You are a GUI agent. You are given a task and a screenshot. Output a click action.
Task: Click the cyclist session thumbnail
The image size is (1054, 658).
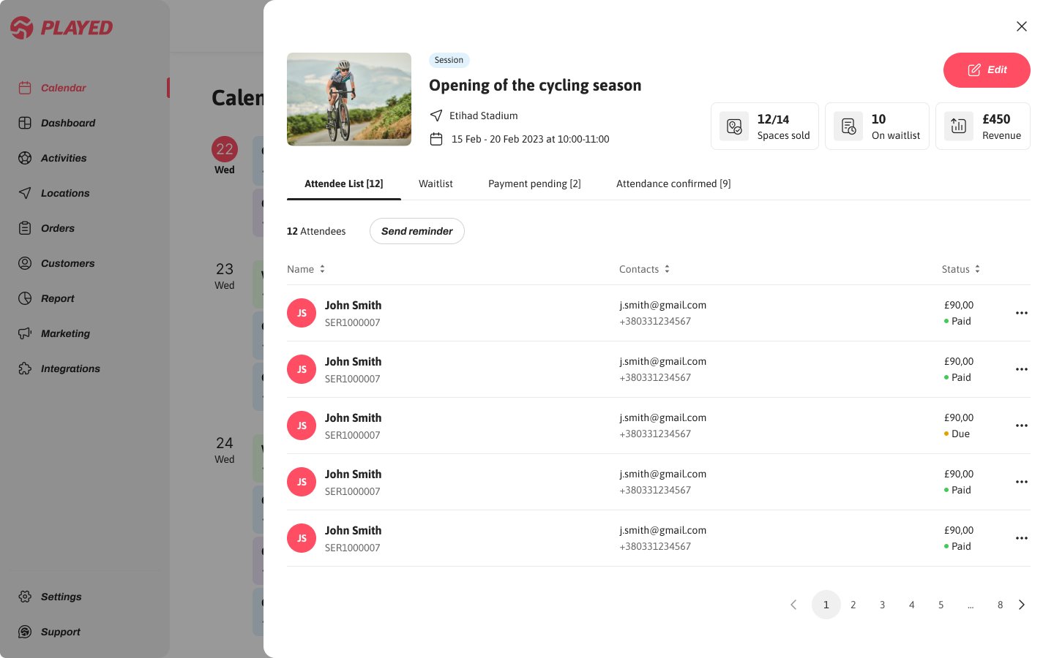tap(349, 99)
